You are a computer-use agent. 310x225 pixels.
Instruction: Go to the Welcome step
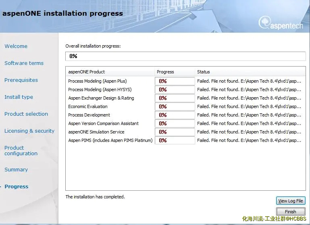[16, 46]
